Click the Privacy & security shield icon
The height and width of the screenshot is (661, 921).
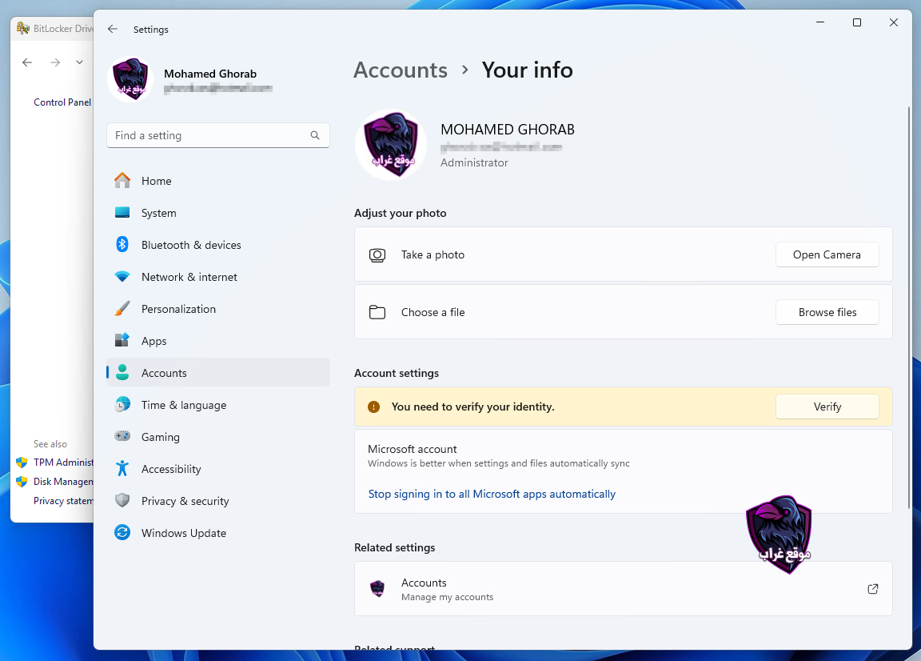pos(122,500)
